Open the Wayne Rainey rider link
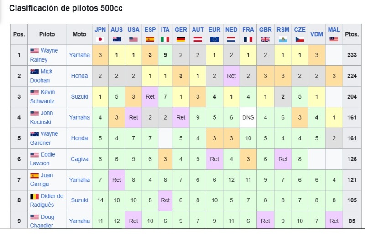365x237 pixels. (x=44, y=55)
